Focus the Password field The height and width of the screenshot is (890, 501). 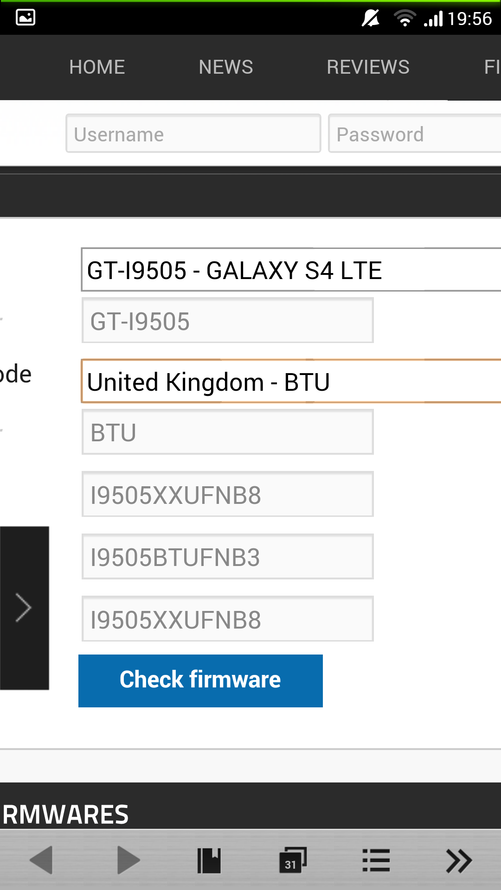tap(415, 133)
